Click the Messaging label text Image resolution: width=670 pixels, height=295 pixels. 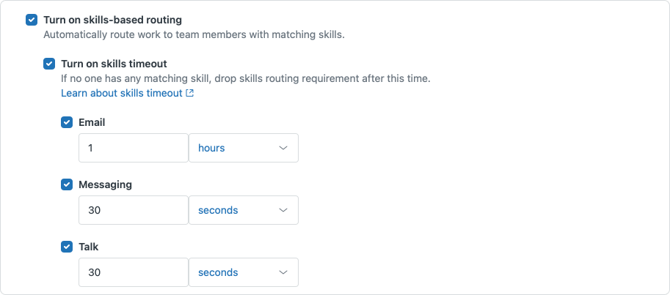click(105, 184)
